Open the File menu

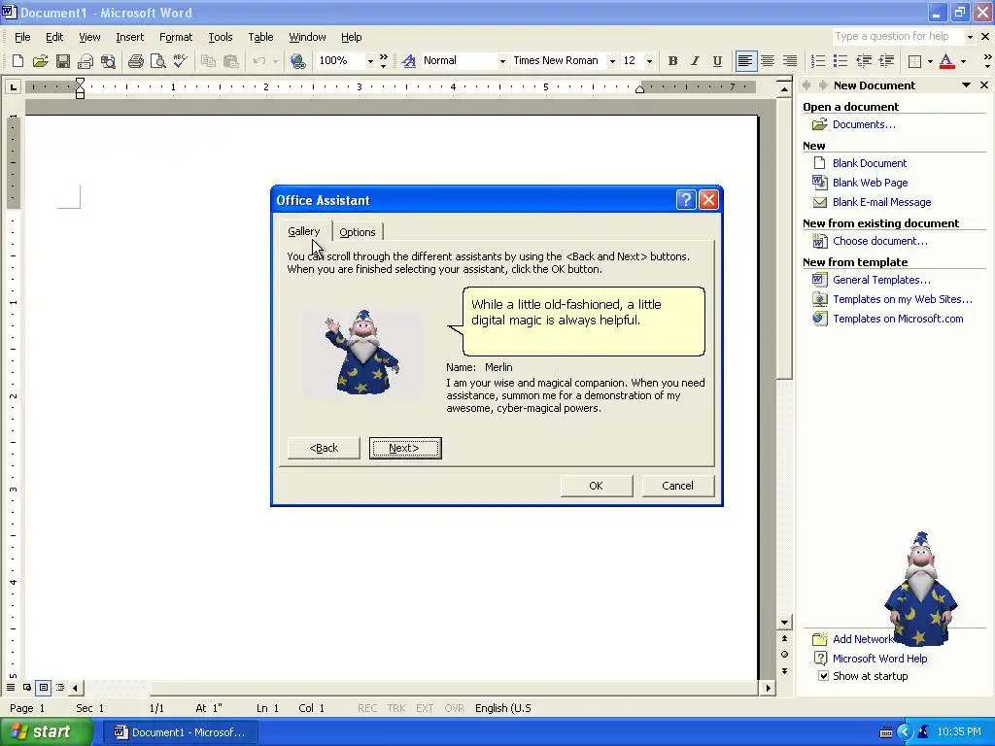point(22,37)
